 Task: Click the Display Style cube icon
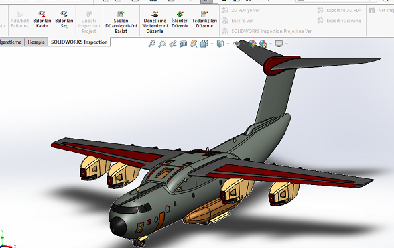pos(220,44)
